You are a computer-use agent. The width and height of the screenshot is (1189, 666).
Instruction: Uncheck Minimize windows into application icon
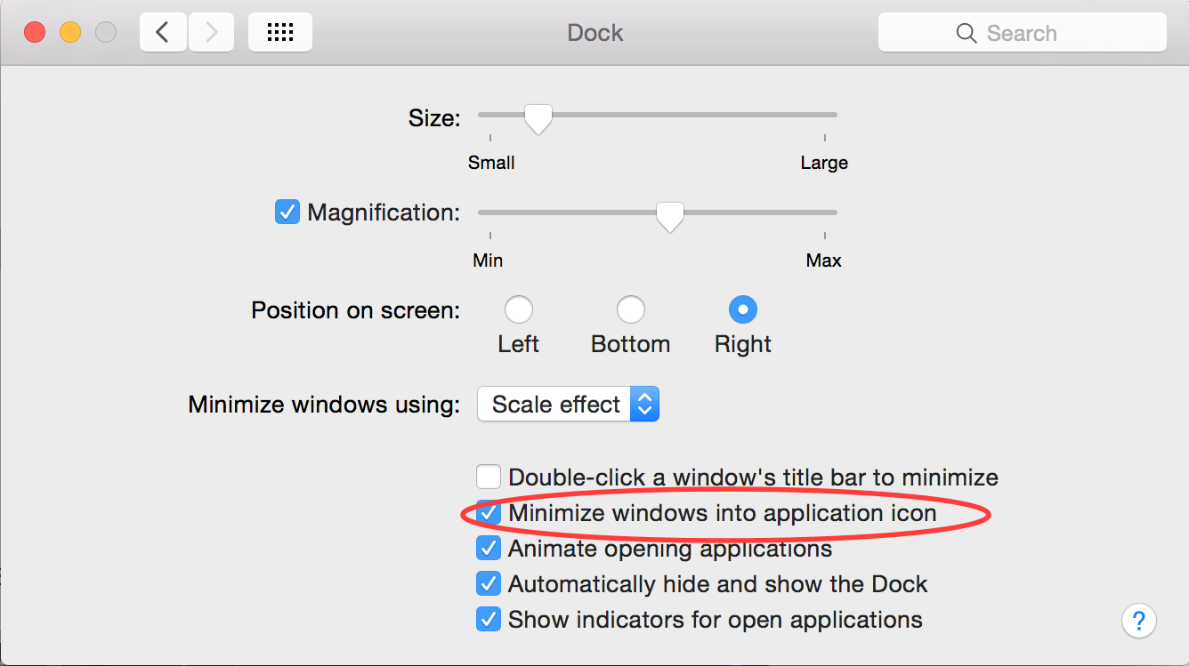point(489,512)
